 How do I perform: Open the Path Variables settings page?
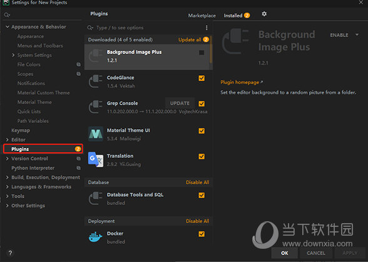[x=33, y=121]
